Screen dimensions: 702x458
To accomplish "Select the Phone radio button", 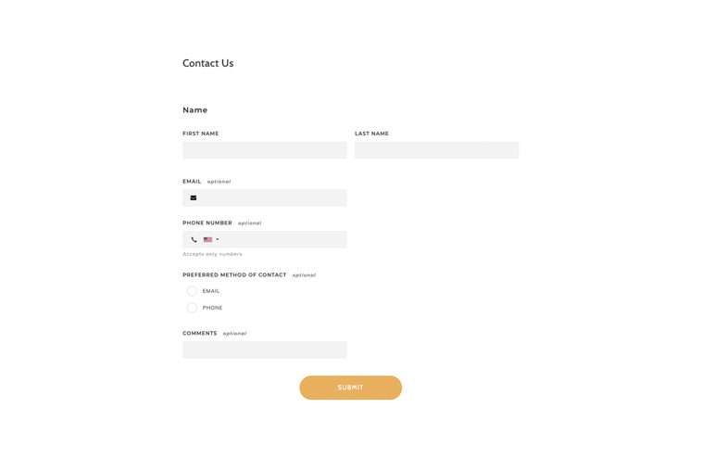I will [192, 308].
